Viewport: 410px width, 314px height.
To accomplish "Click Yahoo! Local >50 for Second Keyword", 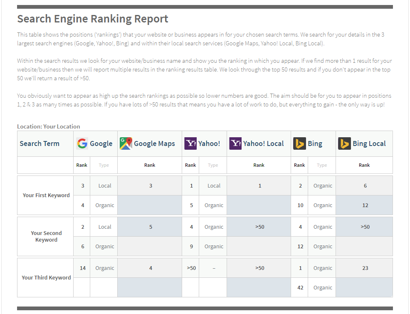I will pyautogui.click(x=260, y=227).
